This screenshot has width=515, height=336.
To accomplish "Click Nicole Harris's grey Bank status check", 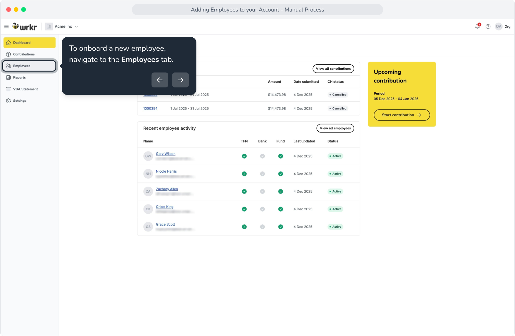I will [262, 174].
